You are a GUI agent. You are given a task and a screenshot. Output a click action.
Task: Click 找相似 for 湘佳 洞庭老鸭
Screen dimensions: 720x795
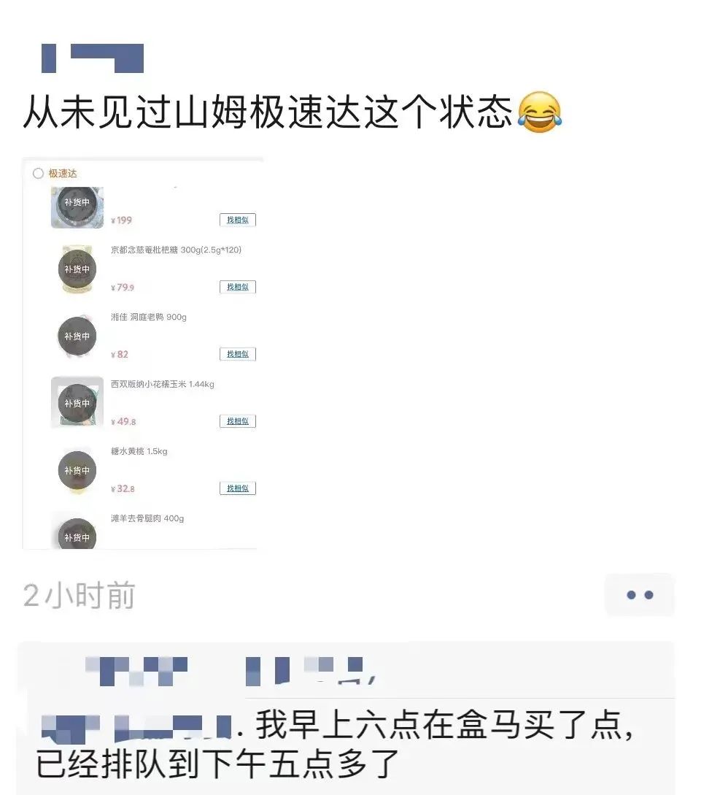point(238,354)
